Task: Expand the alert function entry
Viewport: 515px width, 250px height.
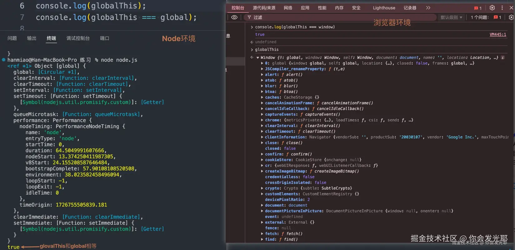Action: tap(262, 75)
